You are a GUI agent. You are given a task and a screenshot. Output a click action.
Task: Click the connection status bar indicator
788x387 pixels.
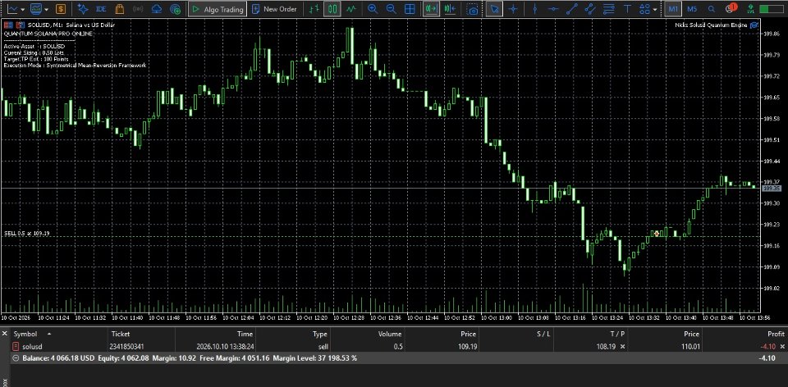tap(772, 9)
